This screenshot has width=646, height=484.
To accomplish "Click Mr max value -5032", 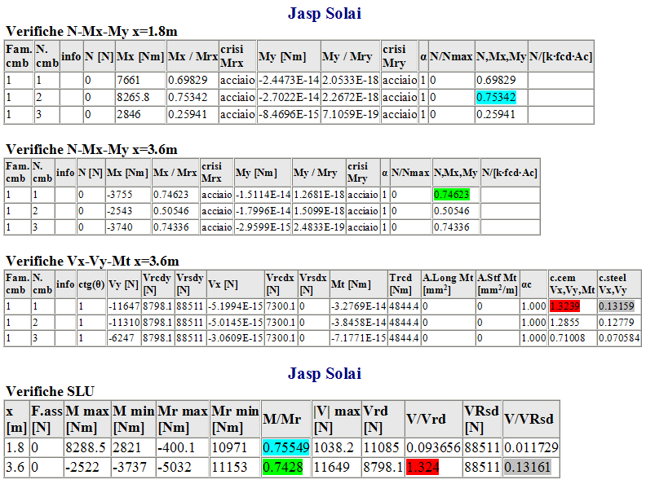I will pyautogui.click(x=175, y=468).
